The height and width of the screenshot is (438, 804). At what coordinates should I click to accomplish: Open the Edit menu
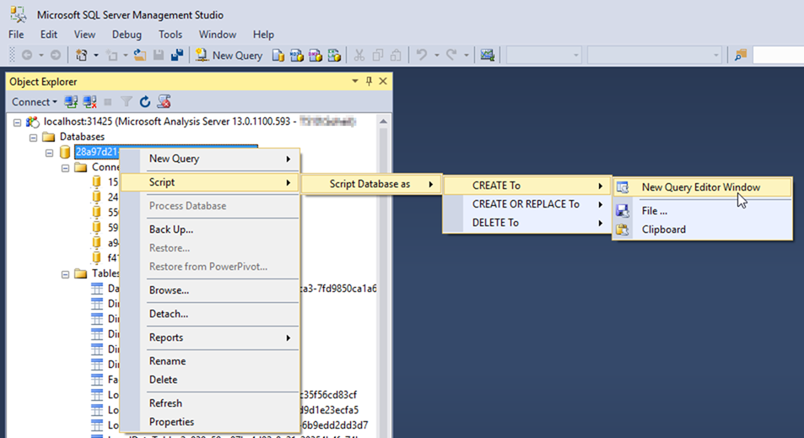[49, 35]
